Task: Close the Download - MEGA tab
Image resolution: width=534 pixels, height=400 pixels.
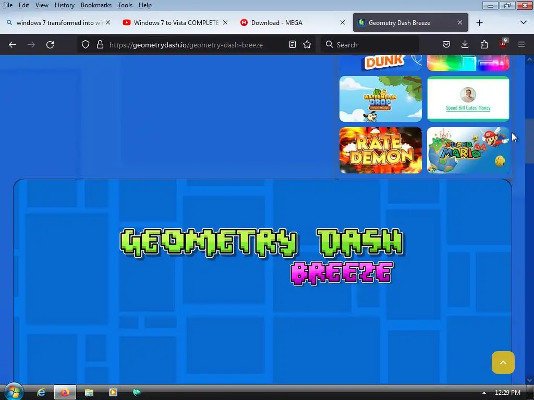Action: [x=343, y=22]
